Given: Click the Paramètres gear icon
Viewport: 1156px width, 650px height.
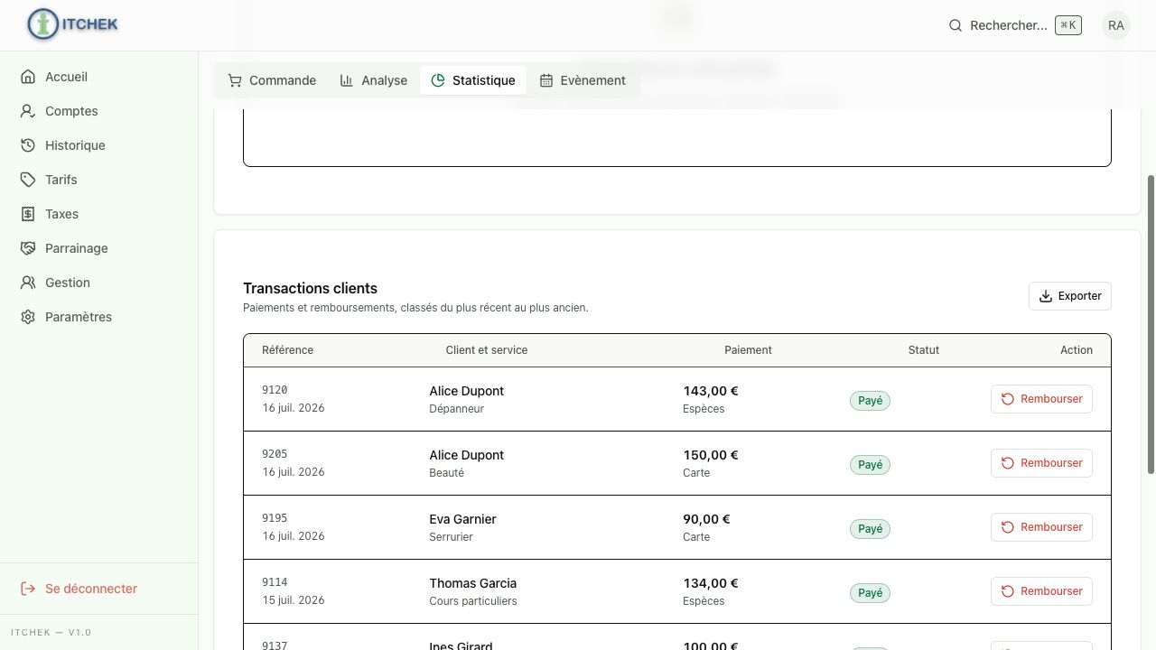Looking at the screenshot, I should 28,317.
